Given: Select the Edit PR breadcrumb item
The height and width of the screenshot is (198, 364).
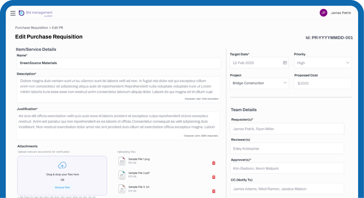Looking at the screenshot, I should point(57,28).
